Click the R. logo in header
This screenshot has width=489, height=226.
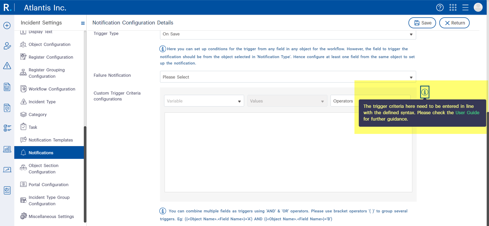tap(7, 7)
